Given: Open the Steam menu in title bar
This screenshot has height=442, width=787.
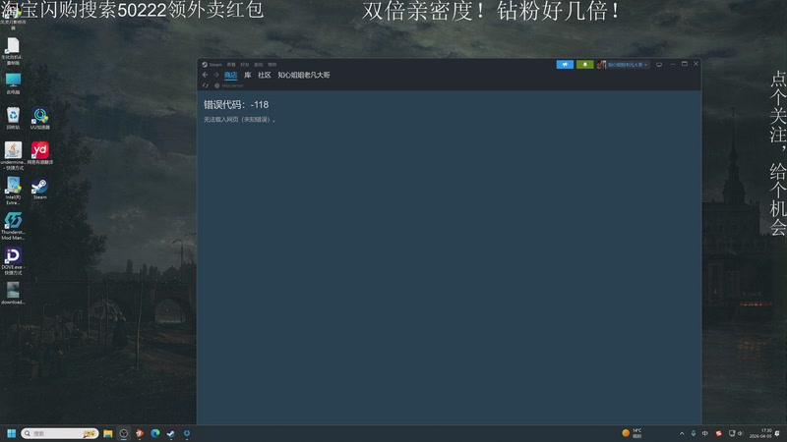Looking at the screenshot, I should (212, 65).
